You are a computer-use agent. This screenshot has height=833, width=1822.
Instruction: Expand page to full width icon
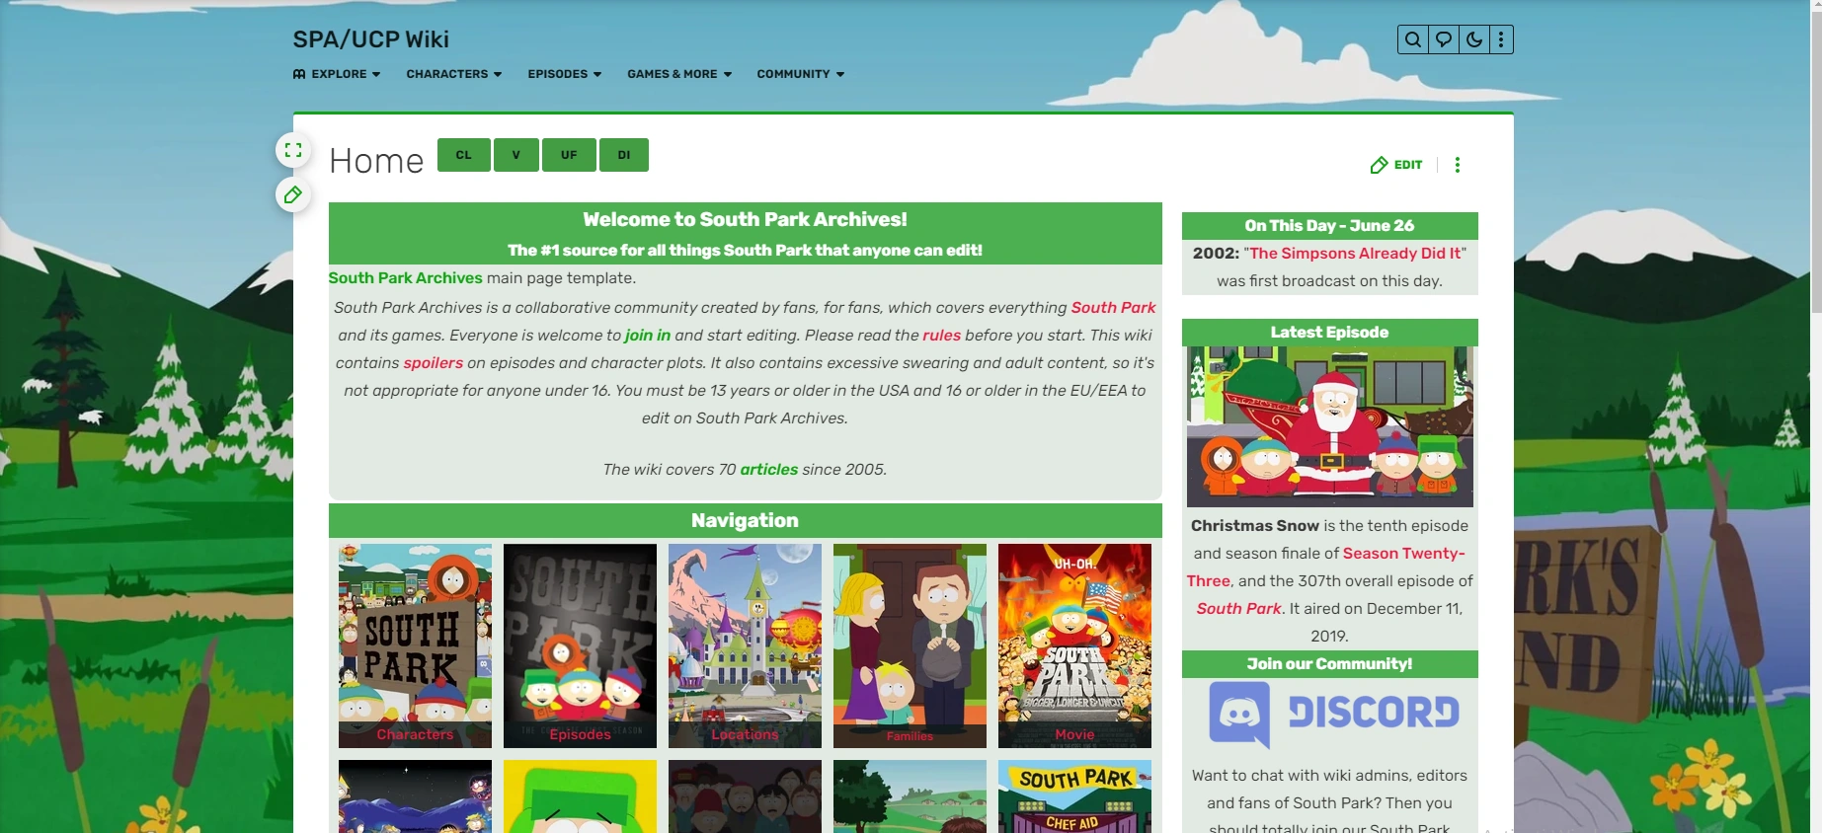click(x=293, y=150)
